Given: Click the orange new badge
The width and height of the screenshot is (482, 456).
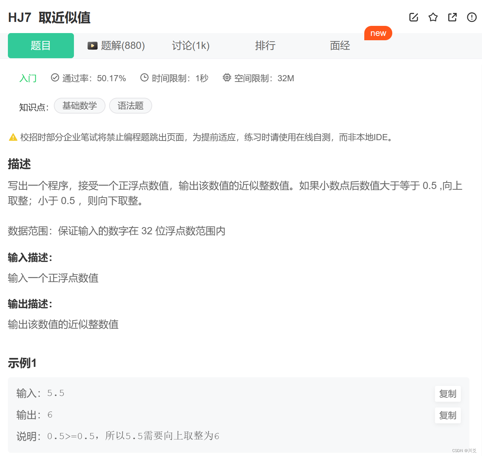Looking at the screenshot, I should click(x=378, y=33).
